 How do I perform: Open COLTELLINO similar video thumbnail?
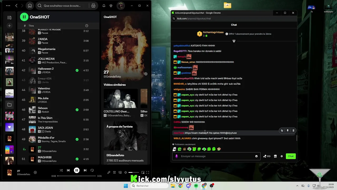click(121, 98)
